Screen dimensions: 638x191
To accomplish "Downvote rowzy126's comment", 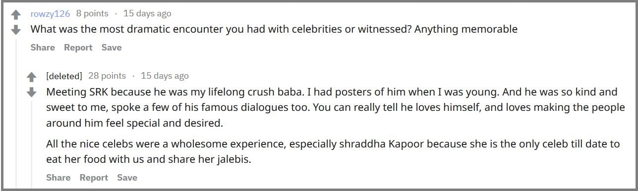I will (x=16, y=30).
